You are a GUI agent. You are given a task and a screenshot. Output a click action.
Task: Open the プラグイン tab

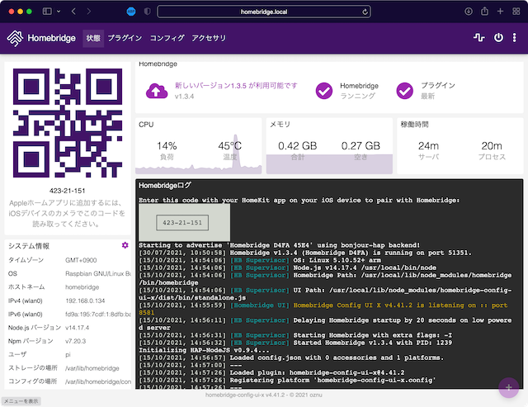(125, 38)
